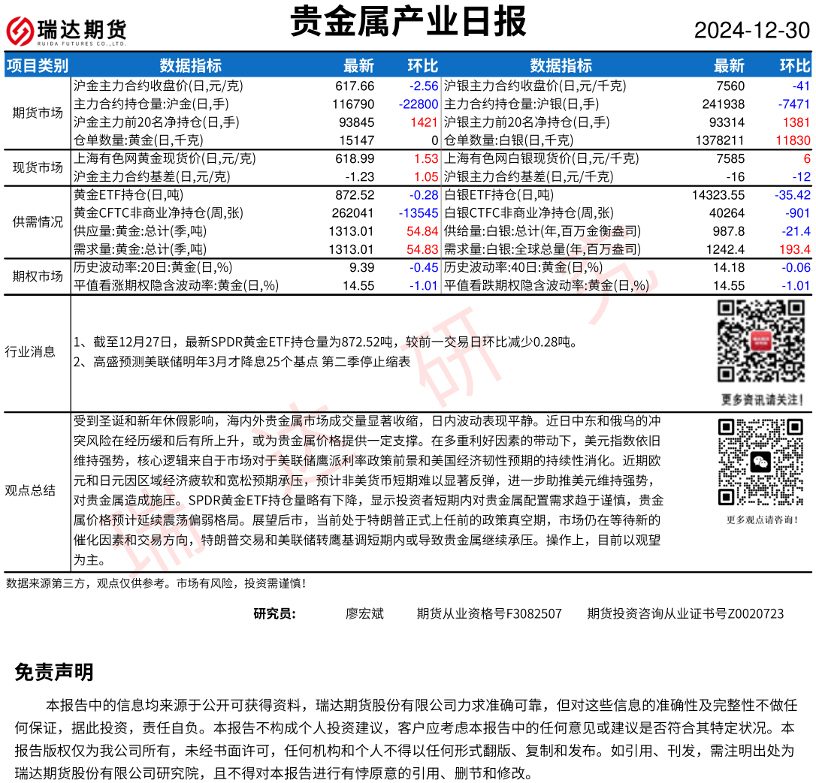Click 沪金主力前20名净持仓 indicator

156,122
